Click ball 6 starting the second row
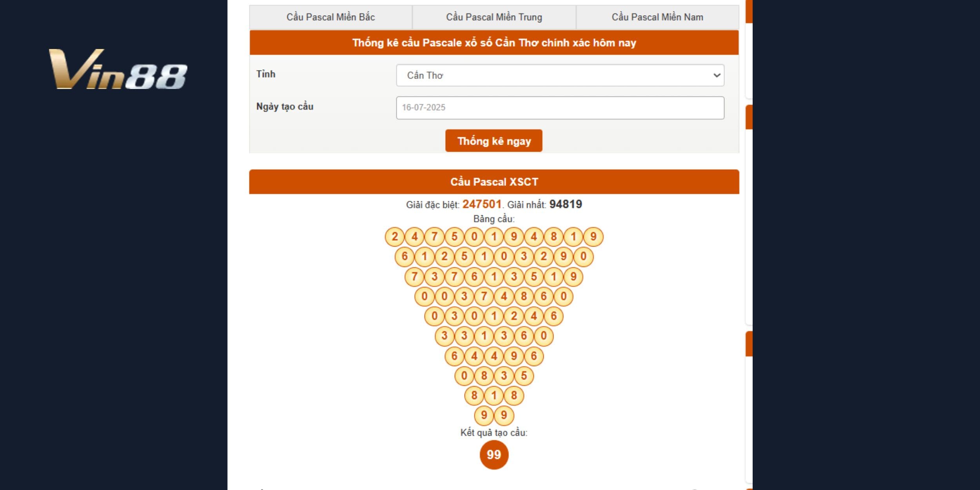Viewport: 980px width, 490px height. tap(405, 256)
